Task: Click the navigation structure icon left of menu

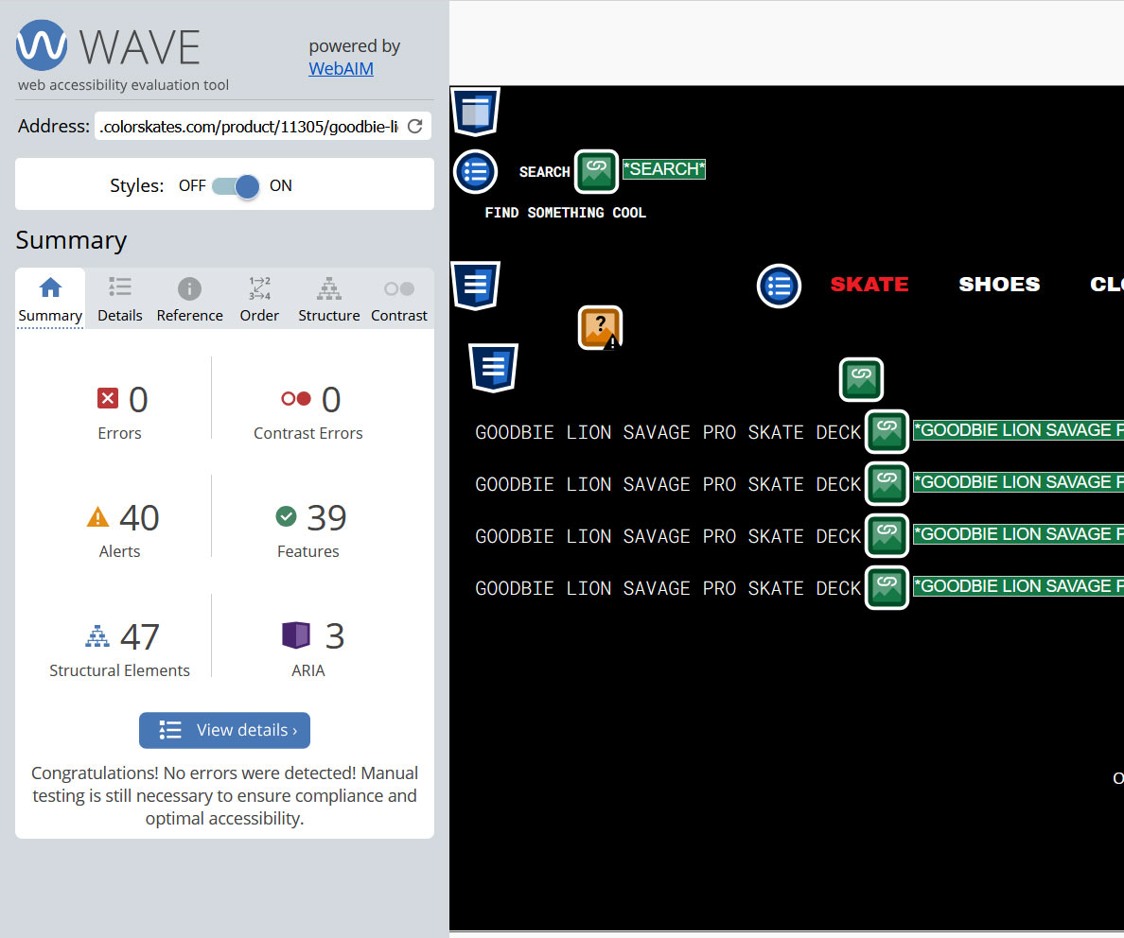Action: click(x=475, y=285)
